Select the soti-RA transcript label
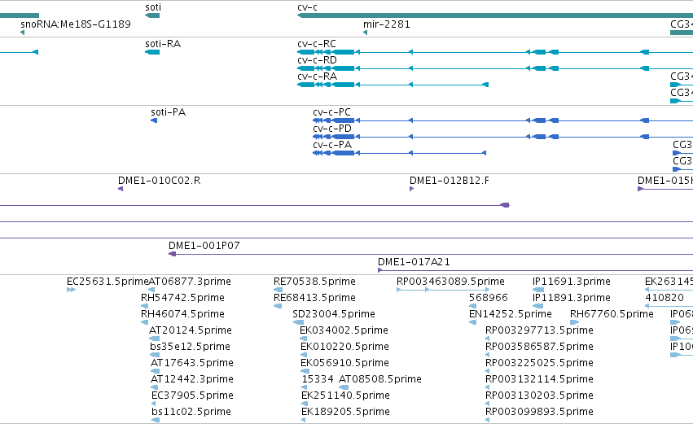693x424 pixels. [163, 44]
